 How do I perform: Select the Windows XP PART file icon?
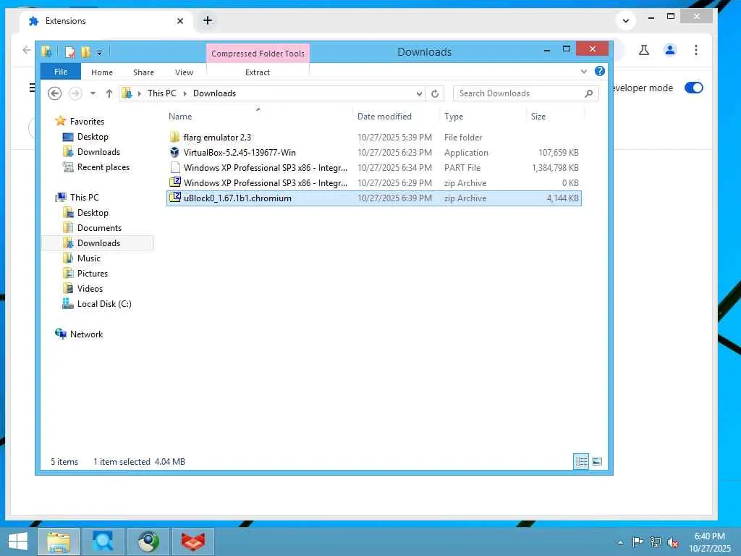175,167
